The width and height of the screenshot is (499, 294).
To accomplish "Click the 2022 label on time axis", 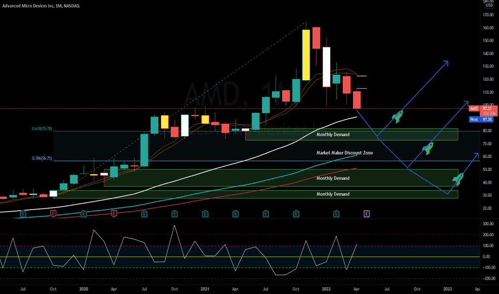I will click(x=326, y=289).
